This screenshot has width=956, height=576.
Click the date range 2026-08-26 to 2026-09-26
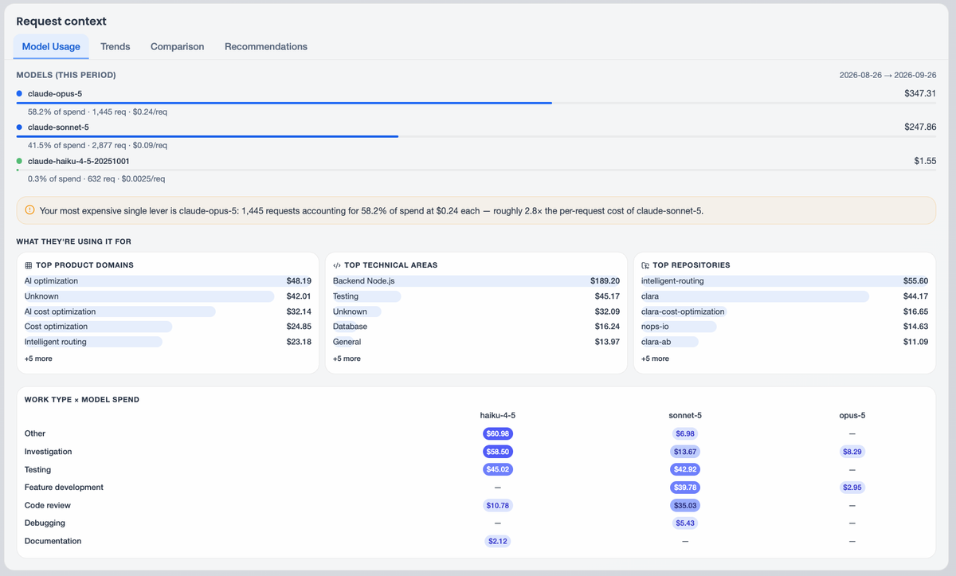tap(887, 75)
